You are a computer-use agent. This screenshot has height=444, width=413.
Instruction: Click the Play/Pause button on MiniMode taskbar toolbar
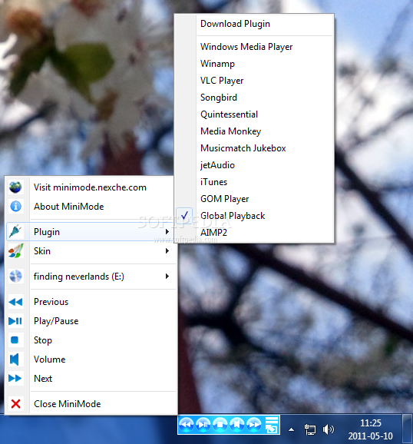tap(203, 425)
